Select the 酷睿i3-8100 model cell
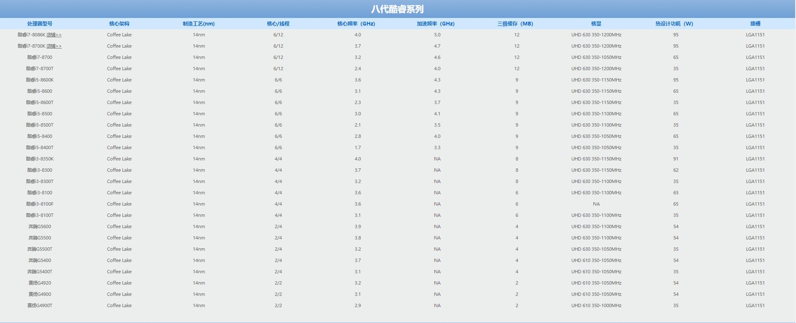This screenshot has width=796, height=323. point(40,193)
